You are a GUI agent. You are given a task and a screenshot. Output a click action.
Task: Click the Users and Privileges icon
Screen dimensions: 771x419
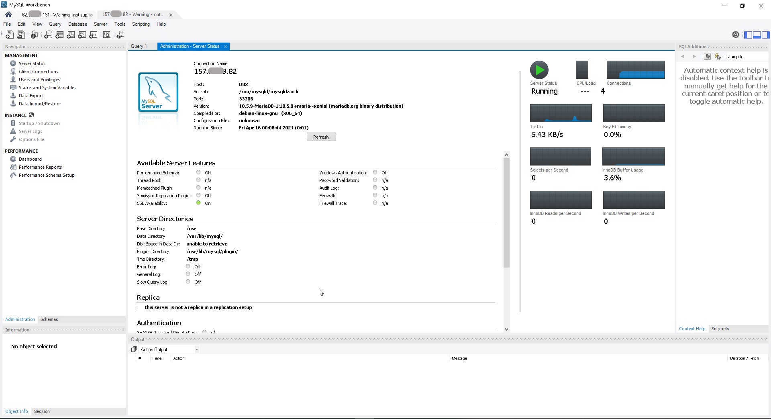point(13,80)
